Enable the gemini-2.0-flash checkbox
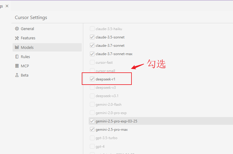 point(92,104)
